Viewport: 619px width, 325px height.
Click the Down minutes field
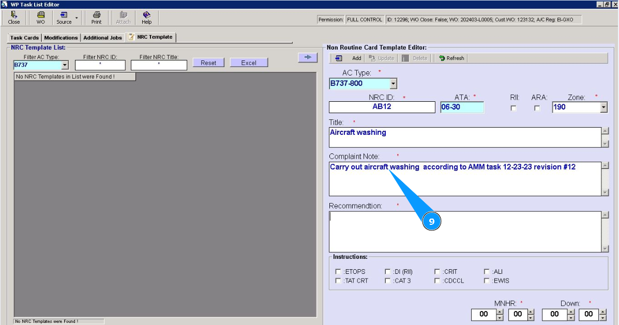[x=588, y=314]
